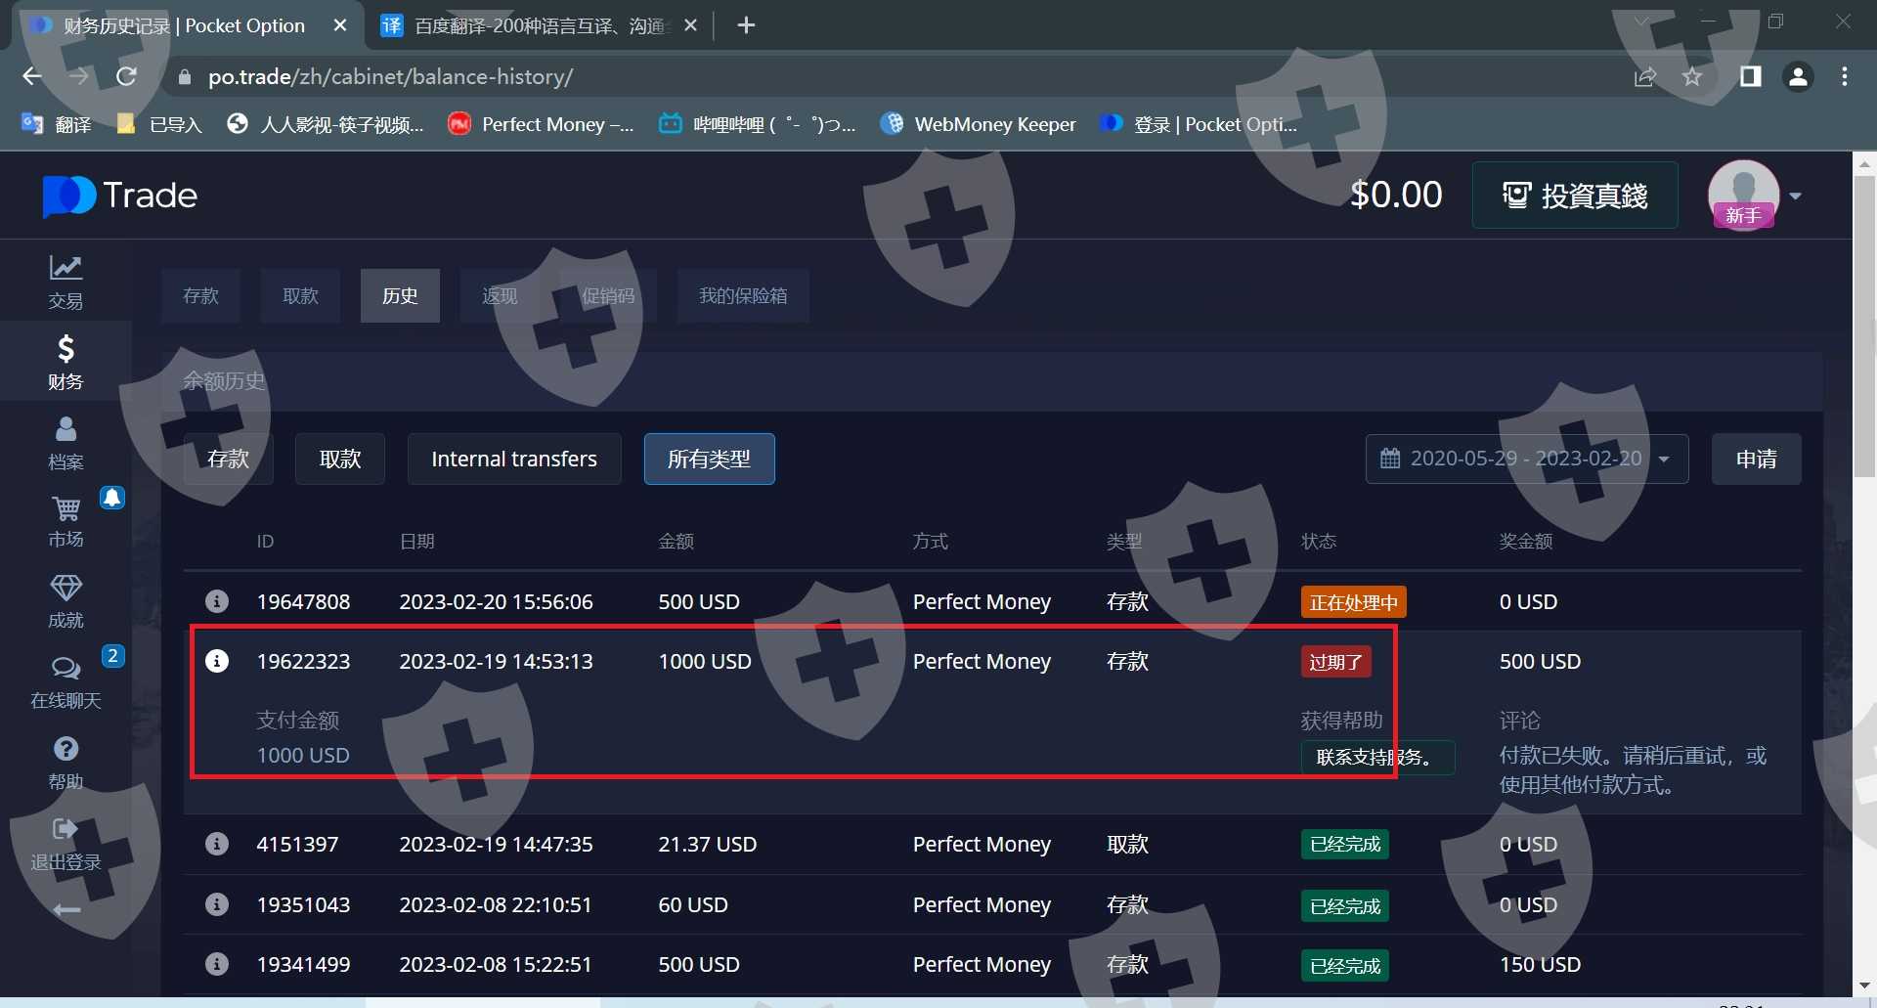Filter history by Internal transfers
The height and width of the screenshot is (1008, 1877).
coord(513,459)
